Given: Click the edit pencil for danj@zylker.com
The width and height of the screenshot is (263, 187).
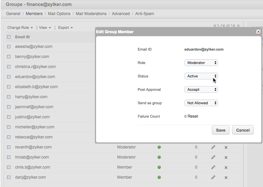Looking at the screenshot, I should 213,177.
